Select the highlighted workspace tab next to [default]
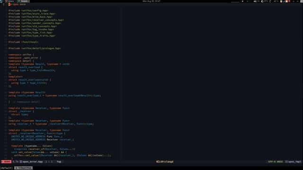Screen dimensions: 303x170 coord(23,168)
